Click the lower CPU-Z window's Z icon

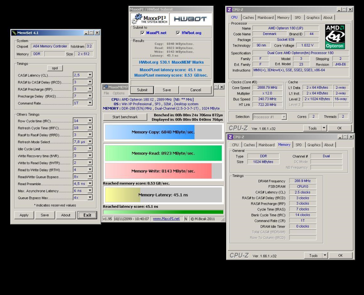tap(230, 137)
